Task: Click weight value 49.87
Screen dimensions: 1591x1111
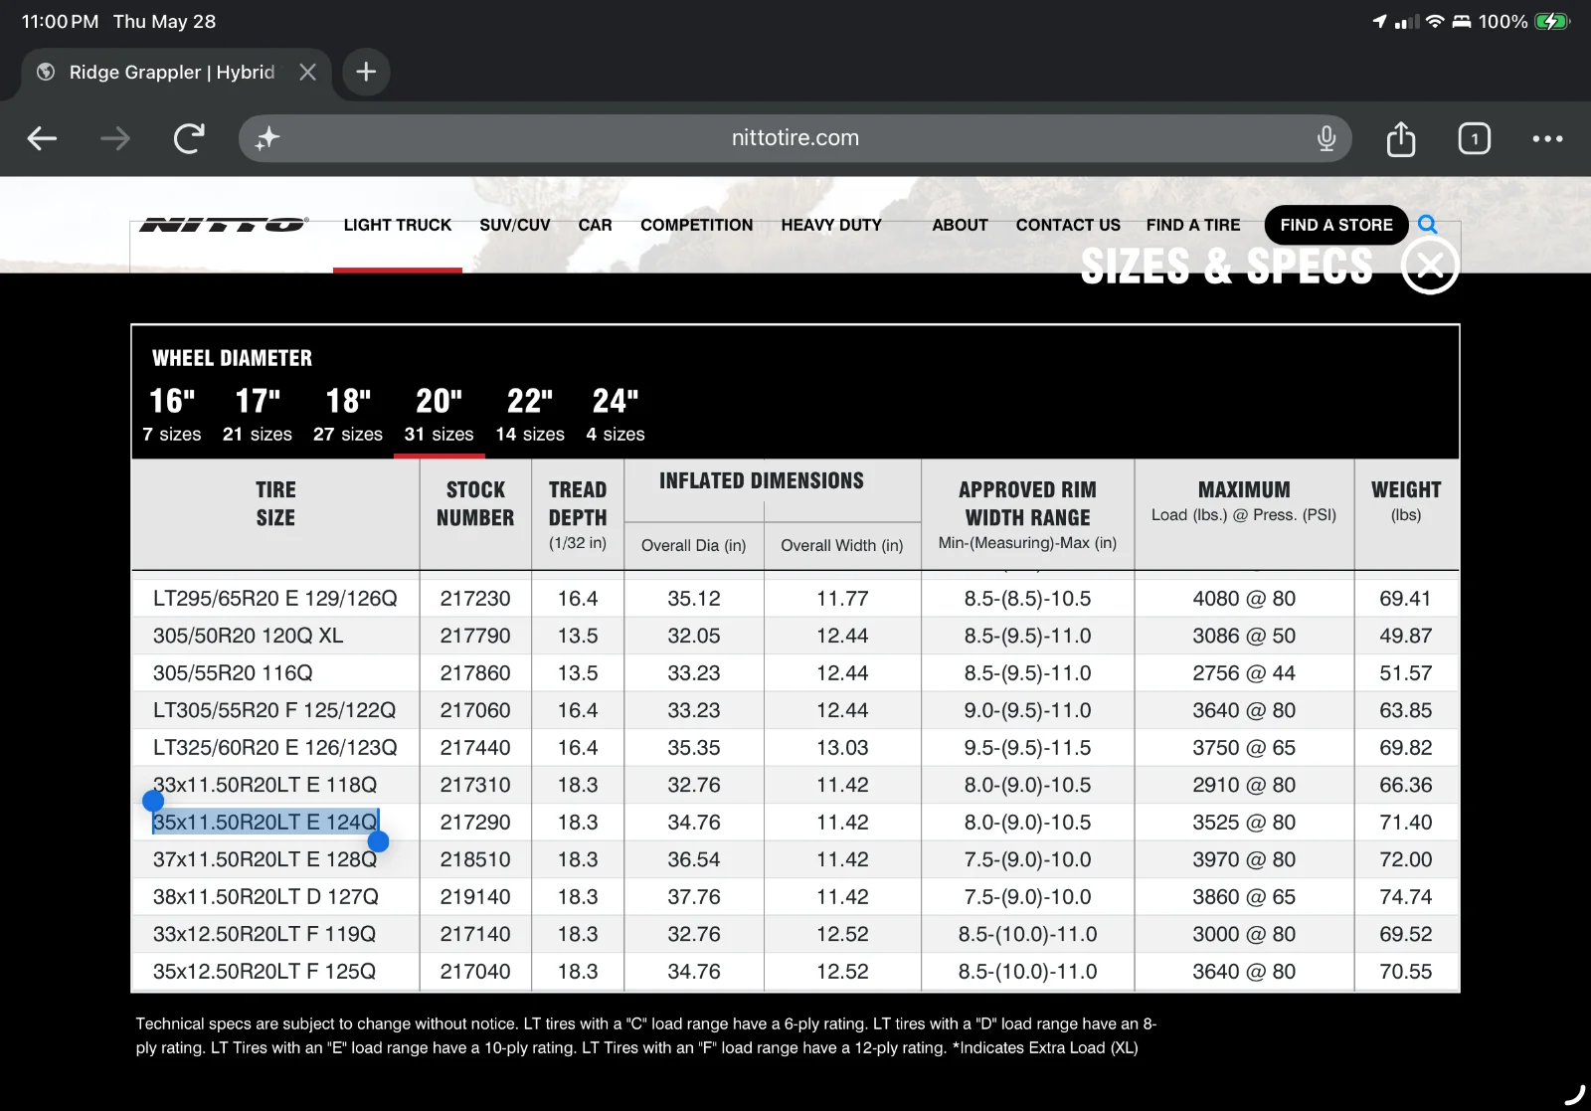Action: click(x=1406, y=636)
